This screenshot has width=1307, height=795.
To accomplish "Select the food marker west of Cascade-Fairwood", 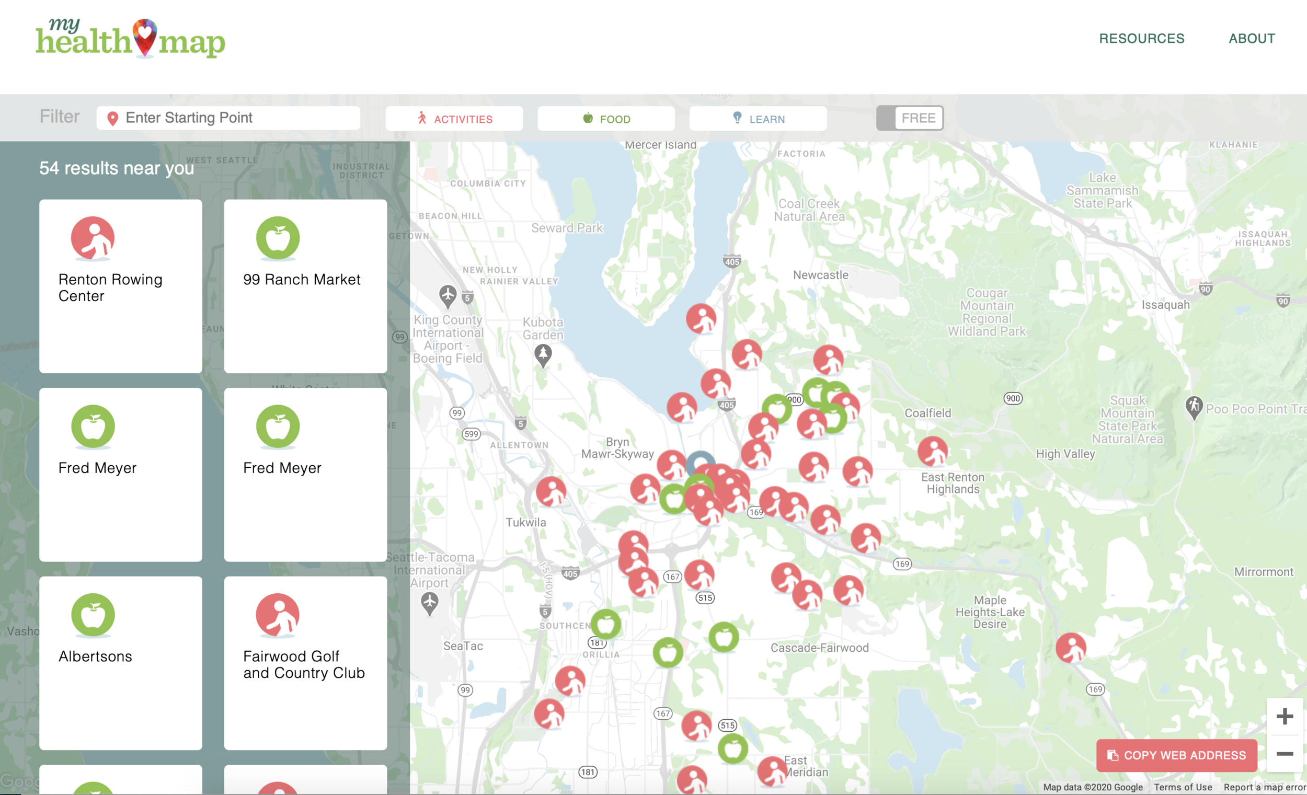I will [724, 637].
